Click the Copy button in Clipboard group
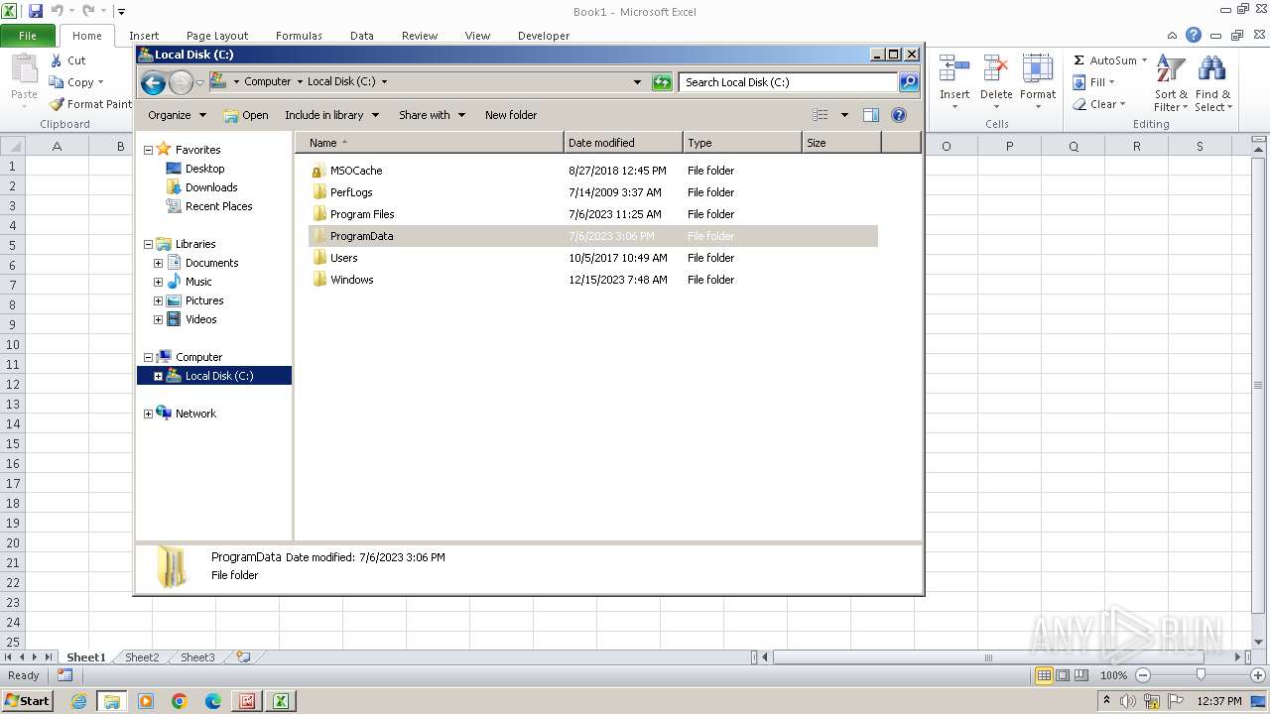Viewport: 1270px width, 714px height. (x=77, y=82)
